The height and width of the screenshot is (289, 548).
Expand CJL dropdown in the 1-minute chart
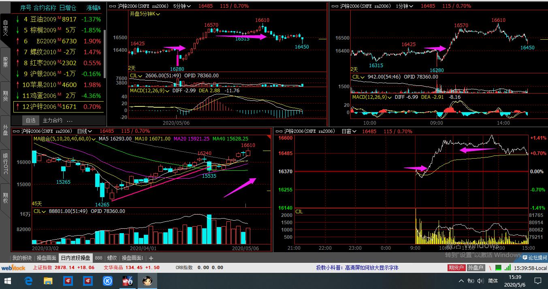[358, 77]
